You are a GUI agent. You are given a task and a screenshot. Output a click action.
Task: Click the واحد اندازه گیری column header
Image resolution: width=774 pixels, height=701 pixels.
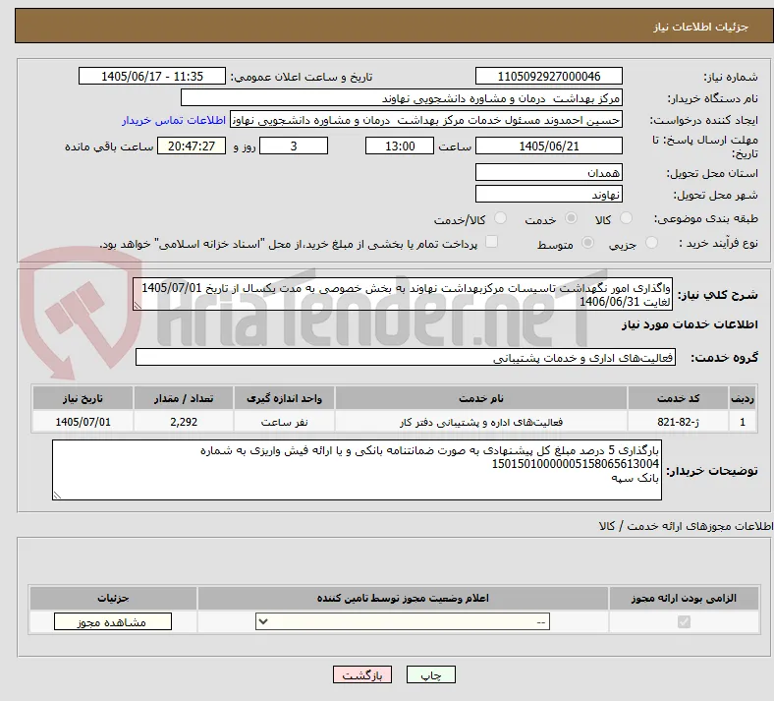pos(284,398)
